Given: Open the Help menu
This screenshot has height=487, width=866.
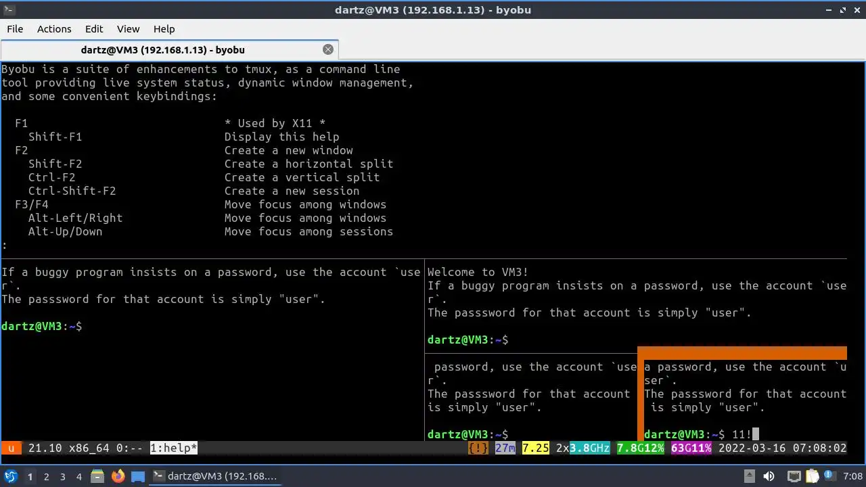Looking at the screenshot, I should click(x=164, y=29).
